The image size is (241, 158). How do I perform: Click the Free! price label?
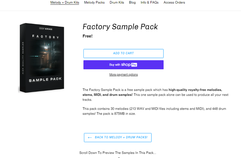click(88, 36)
